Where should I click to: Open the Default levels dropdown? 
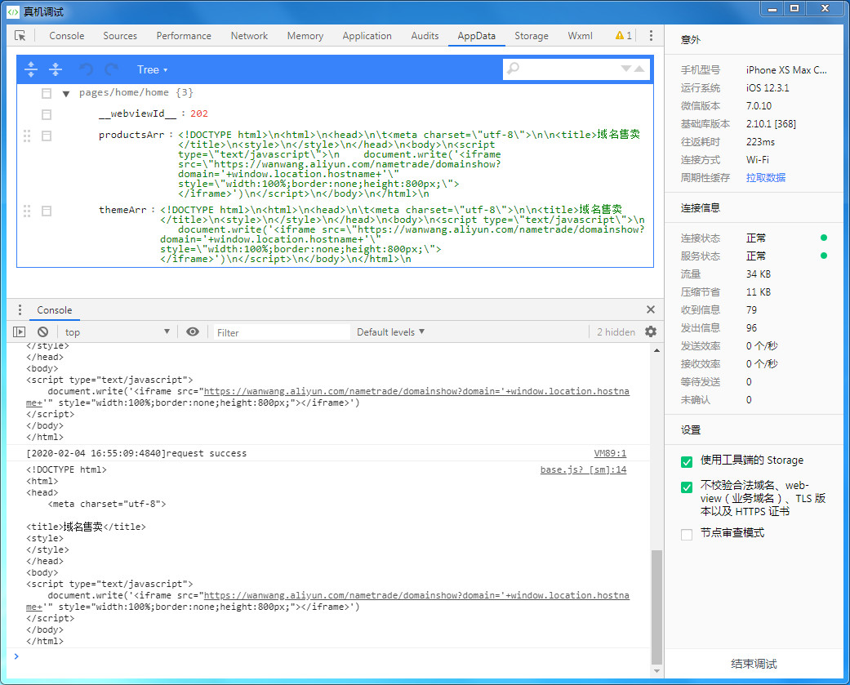[390, 332]
